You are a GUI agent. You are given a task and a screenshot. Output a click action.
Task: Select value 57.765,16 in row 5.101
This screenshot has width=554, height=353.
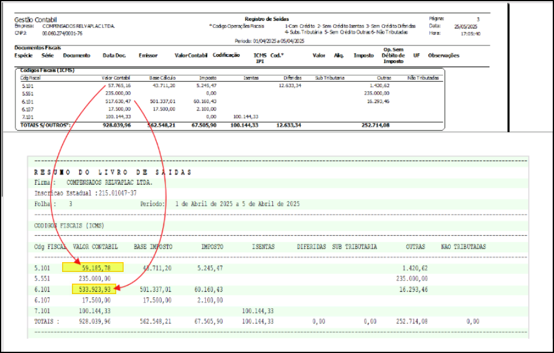119,86
